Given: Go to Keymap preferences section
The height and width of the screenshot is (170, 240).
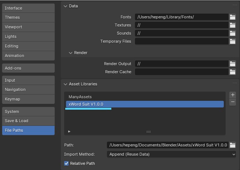Looking at the screenshot, I should (x=28, y=99).
